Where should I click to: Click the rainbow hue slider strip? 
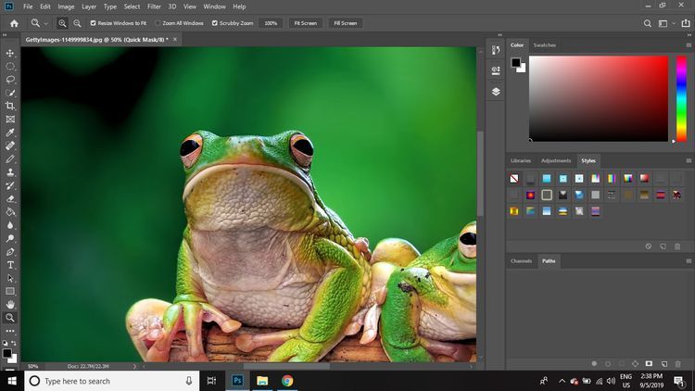681,98
